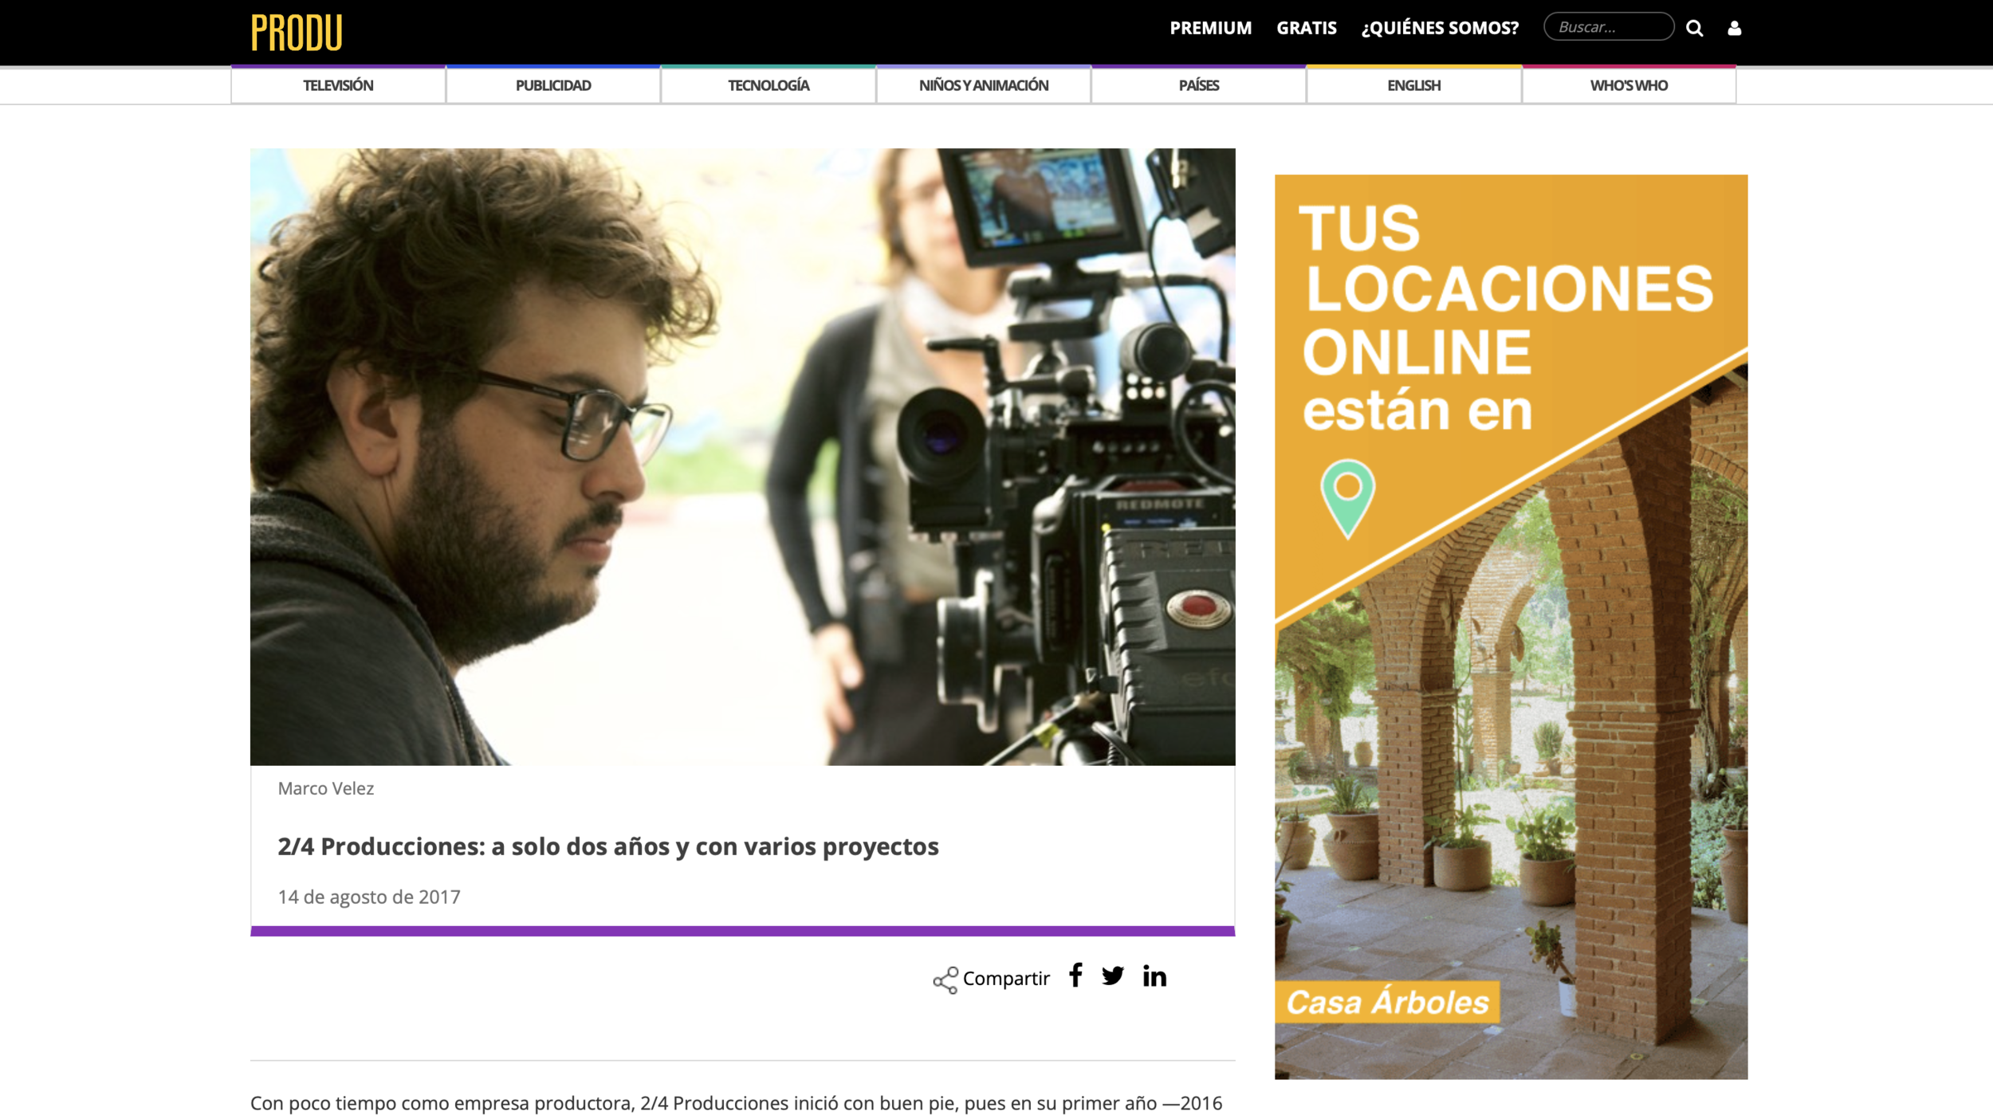Screen dimensions: 1993x1119
Task: Switch to the English section
Action: pyautogui.click(x=1413, y=85)
